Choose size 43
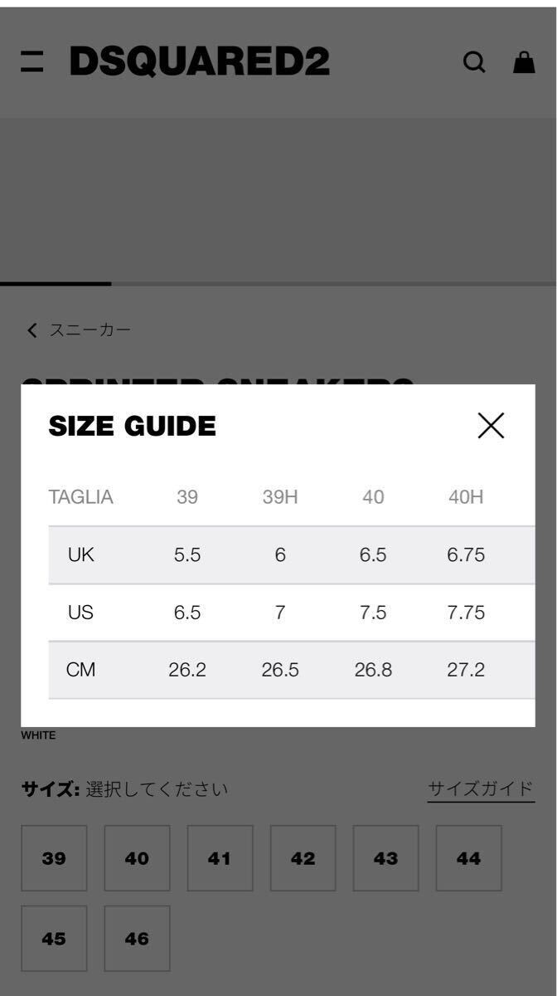Screen dimensions: 557x996 pyautogui.click(x=385, y=858)
